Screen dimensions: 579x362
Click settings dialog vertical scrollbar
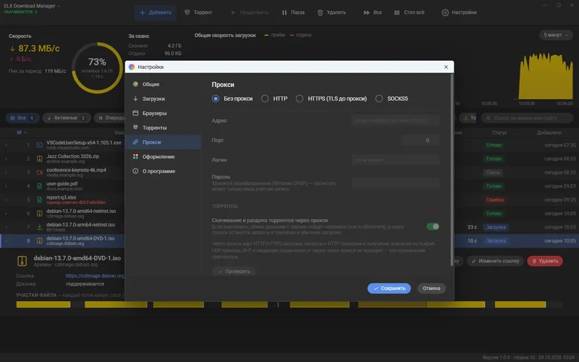pos(451,169)
